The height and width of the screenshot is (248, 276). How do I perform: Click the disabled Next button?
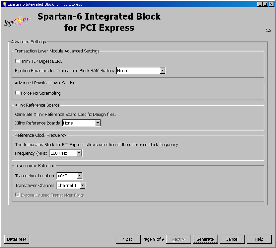click(178, 239)
